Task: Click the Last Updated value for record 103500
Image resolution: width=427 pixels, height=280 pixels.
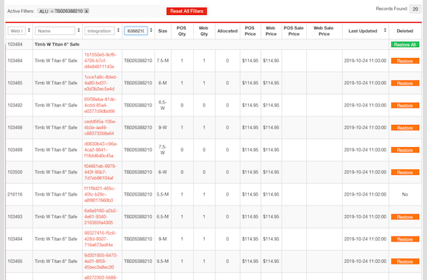Action: [x=365, y=172]
